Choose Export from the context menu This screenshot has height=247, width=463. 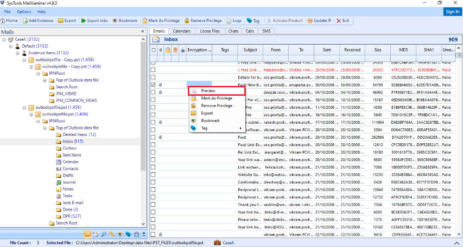pos(217,113)
